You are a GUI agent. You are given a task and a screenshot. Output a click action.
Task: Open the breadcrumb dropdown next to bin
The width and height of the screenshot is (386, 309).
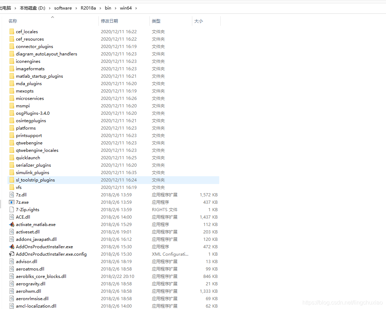point(115,8)
